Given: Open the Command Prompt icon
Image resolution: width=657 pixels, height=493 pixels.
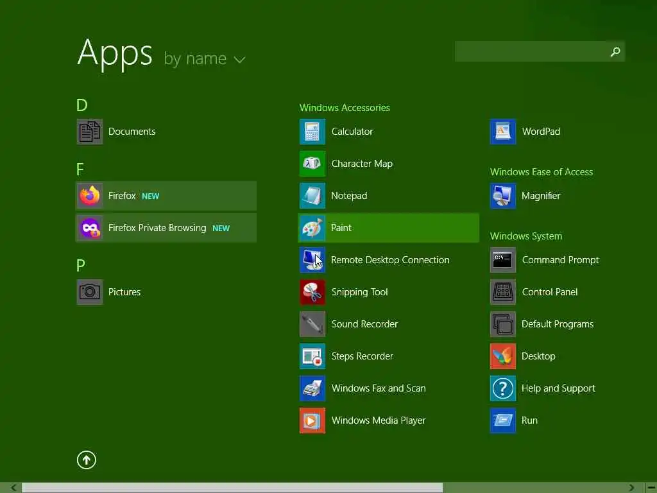Looking at the screenshot, I should pyautogui.click(x=503, y=260).
